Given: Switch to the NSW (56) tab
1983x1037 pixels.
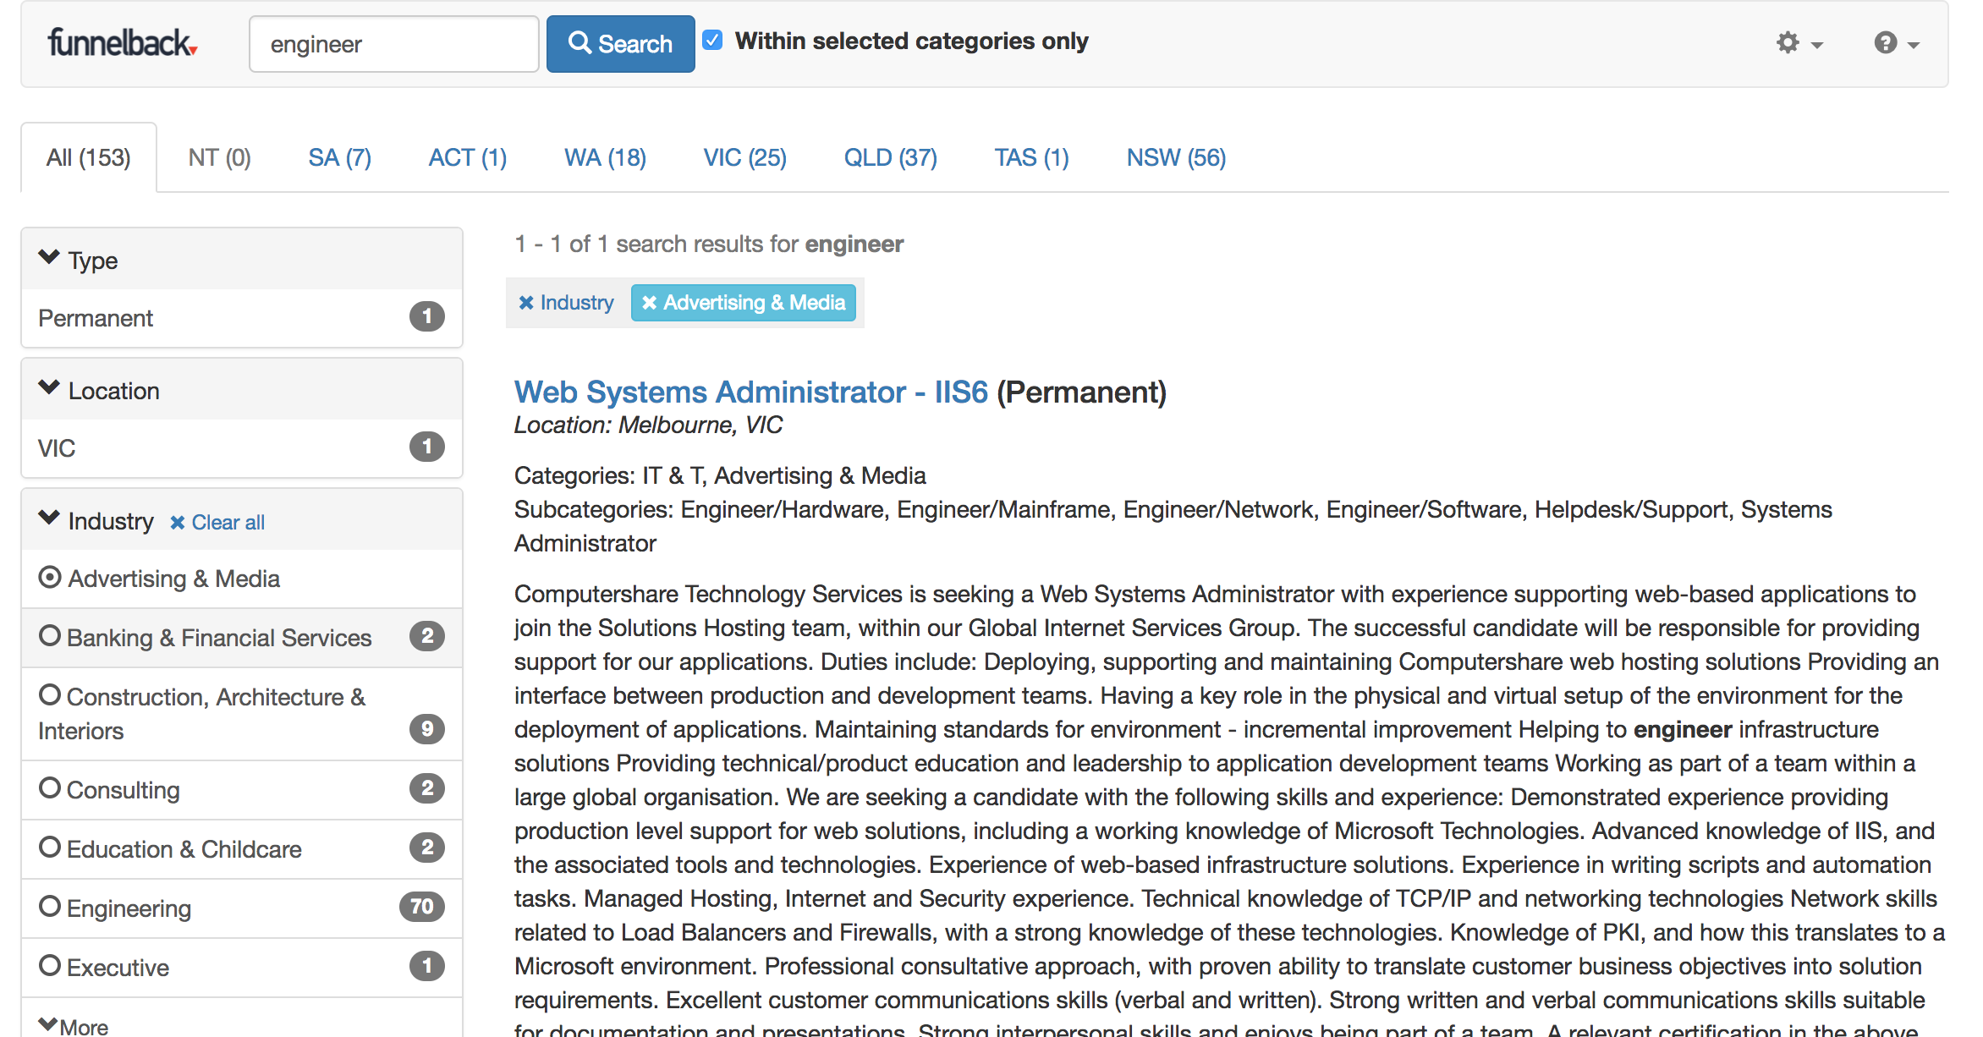Looking at the screenshot, I should click(1175, 158).
